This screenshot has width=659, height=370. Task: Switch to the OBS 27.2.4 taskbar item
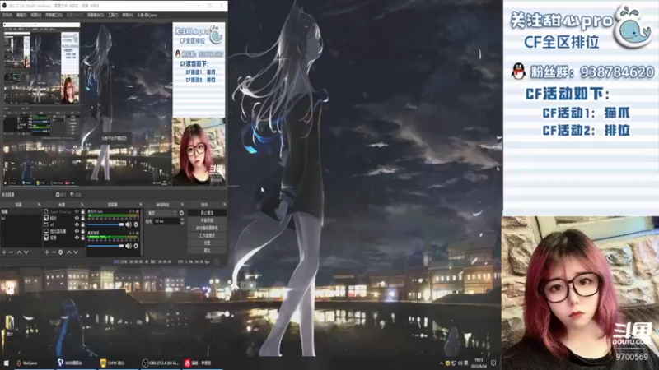coord(161,363)
